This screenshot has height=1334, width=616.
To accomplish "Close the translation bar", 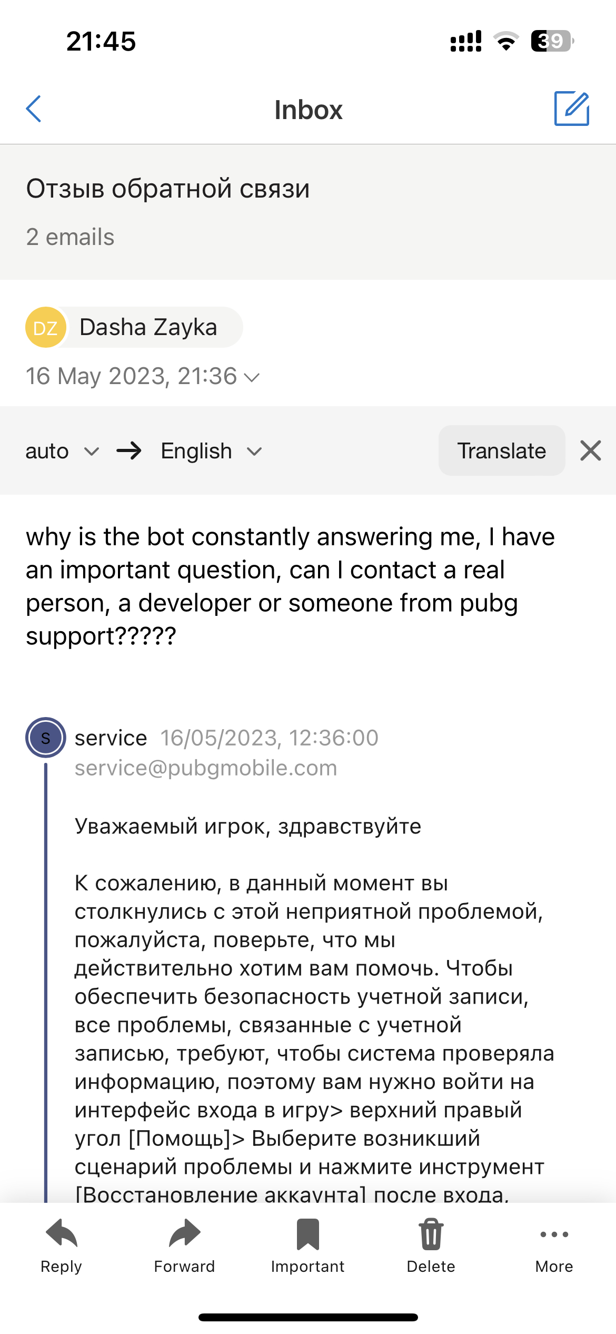I will (x=591, y=451).
